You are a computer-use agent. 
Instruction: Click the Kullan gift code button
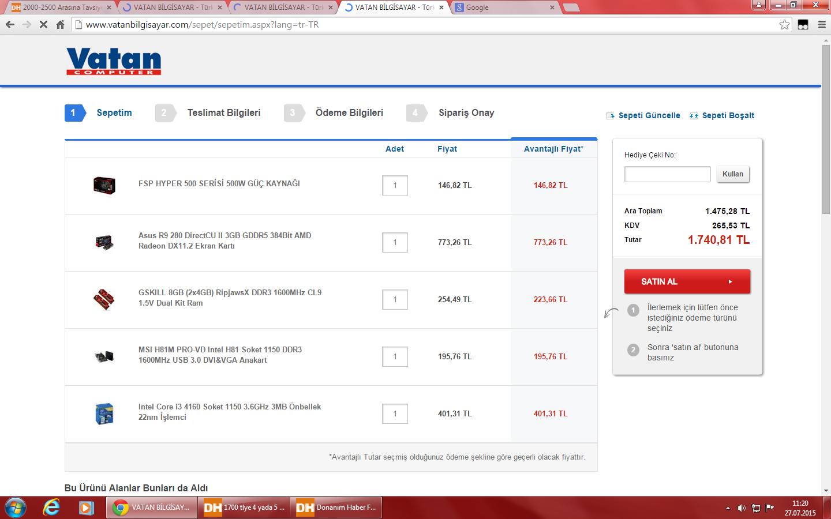pyautogui.click(x=732, y=174)
